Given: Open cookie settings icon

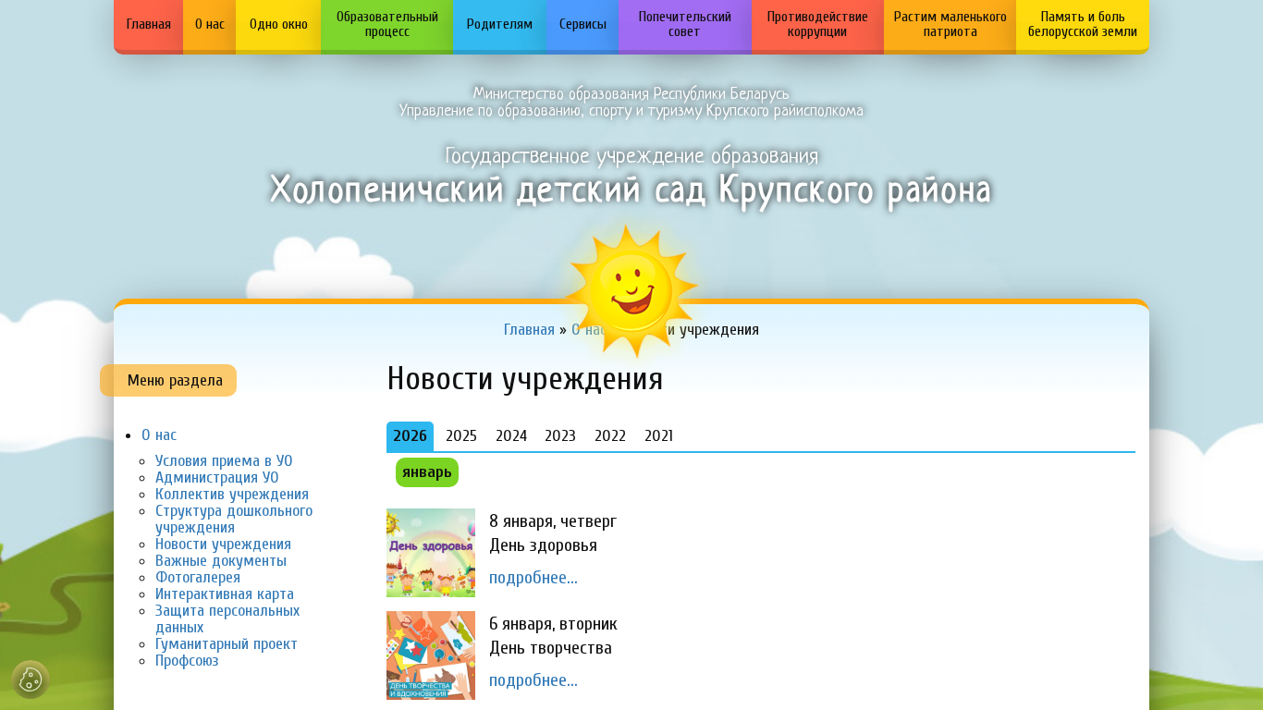Looking at the screenshot, I should pos(31,679).
